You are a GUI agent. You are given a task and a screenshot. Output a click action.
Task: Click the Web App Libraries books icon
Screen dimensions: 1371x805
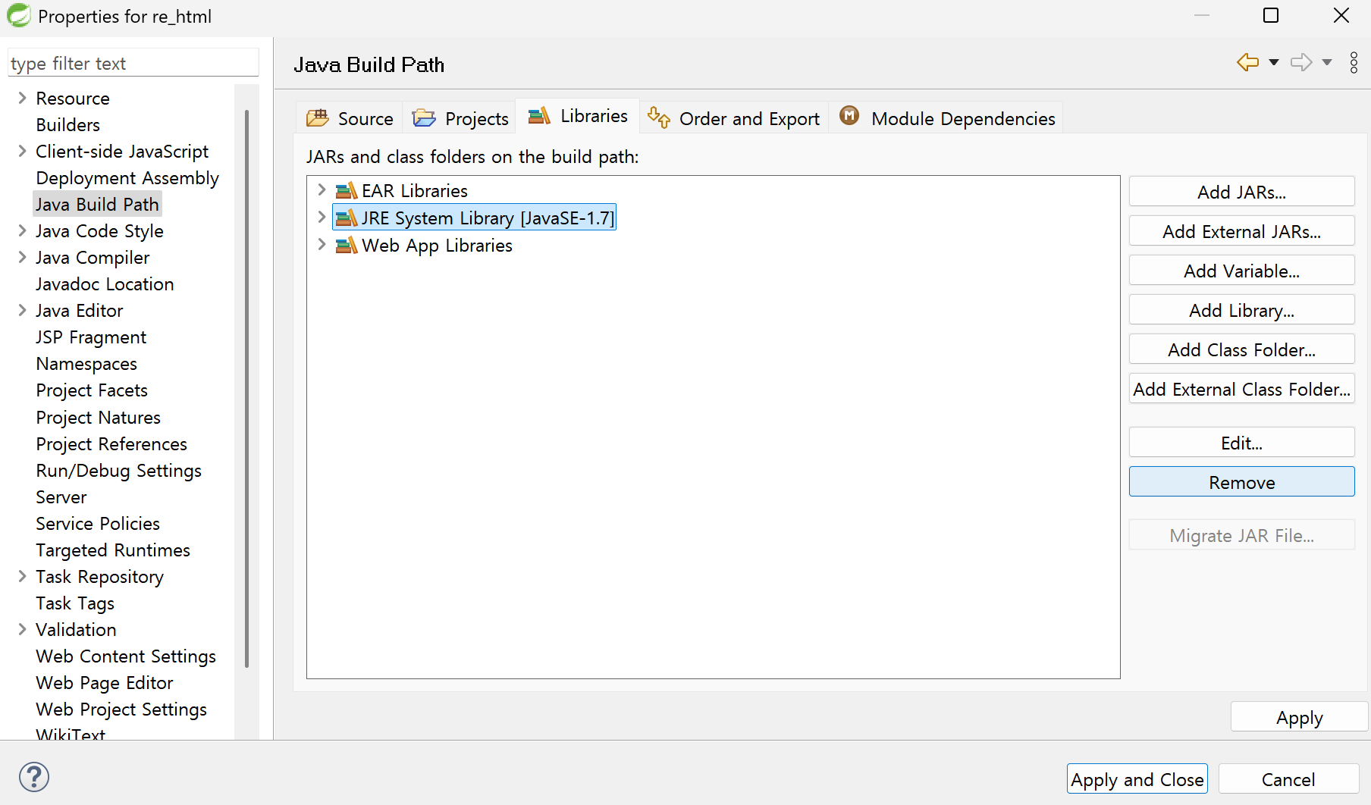pyautogui.click(x=347, y=246)
